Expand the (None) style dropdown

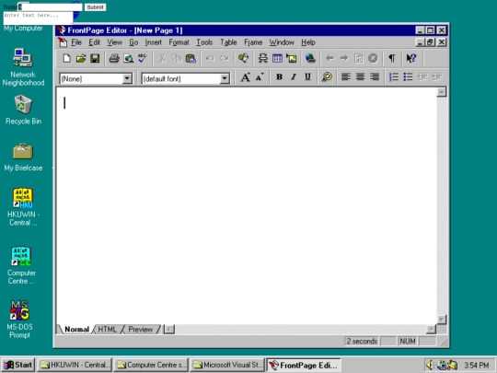(x=127, y=78)
